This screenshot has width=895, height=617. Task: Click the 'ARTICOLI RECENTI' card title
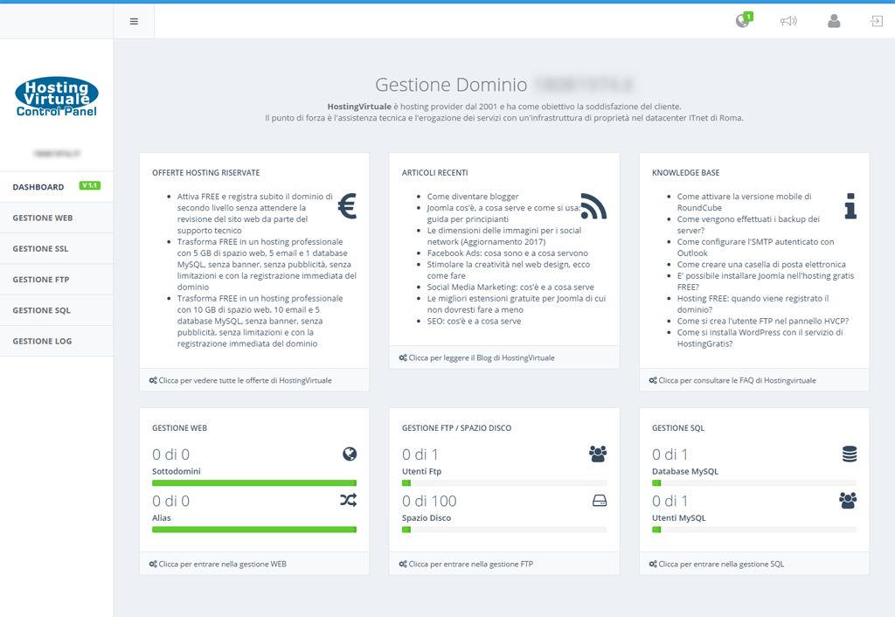[x=435, y=172]
